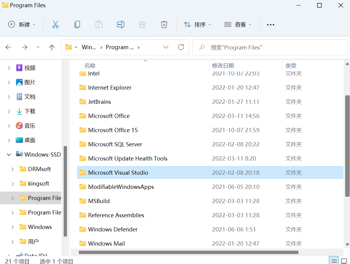Image resolution: width=350 pixels, height=264 pixels.
Task: Open the View (查看) dropdown
Action: click(238, 24)
